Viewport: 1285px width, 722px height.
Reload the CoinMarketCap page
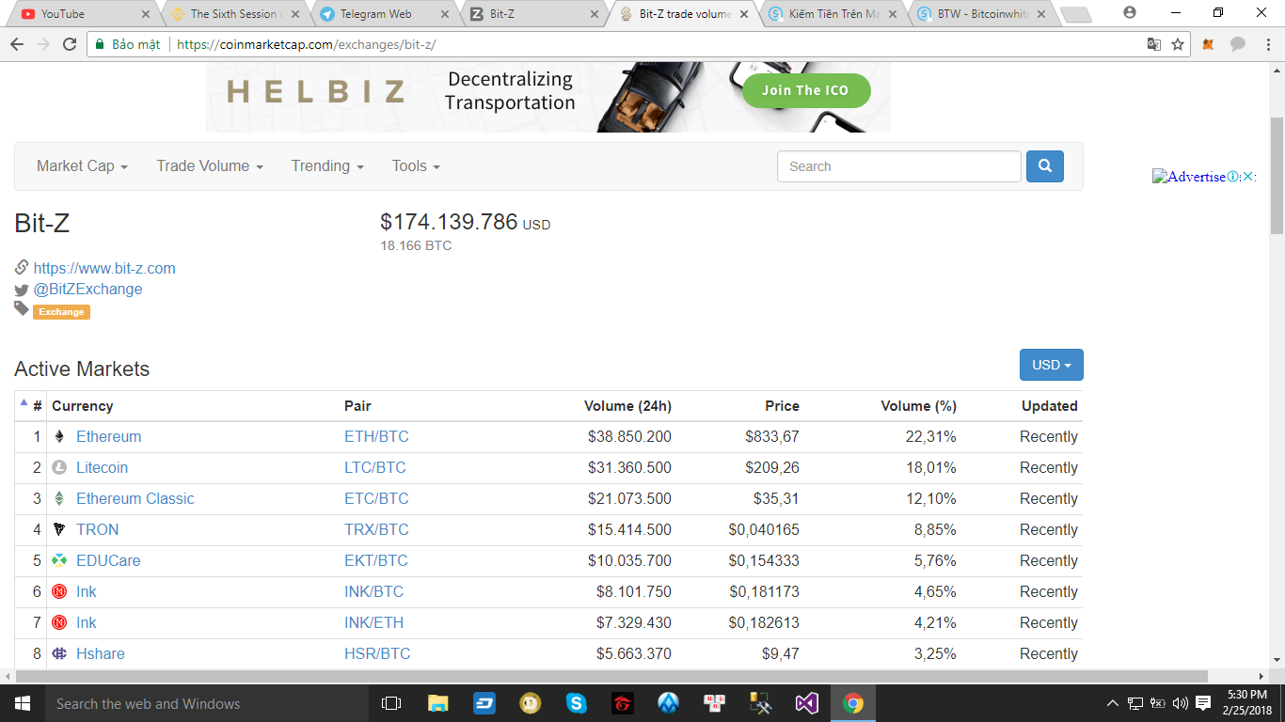pos(70,44)
